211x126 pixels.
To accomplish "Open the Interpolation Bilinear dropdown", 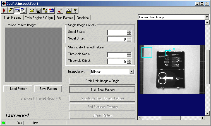I will (132, 71).
